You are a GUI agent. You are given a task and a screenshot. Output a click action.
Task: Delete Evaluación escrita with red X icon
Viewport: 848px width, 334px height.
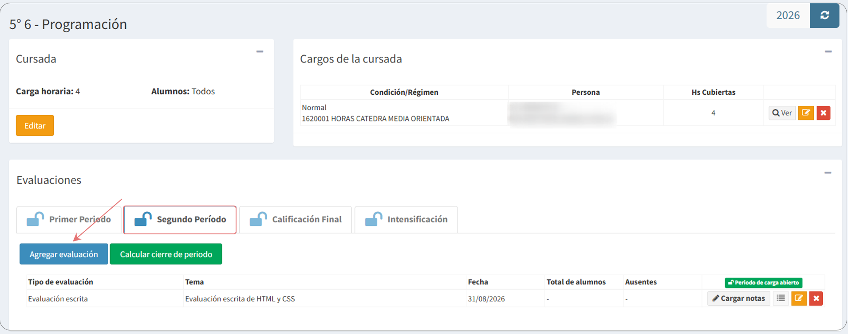pyautogui.click(x=816, y=299)
